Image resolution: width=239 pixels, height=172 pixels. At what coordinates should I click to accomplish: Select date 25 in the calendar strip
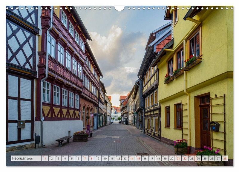(205, 158)
